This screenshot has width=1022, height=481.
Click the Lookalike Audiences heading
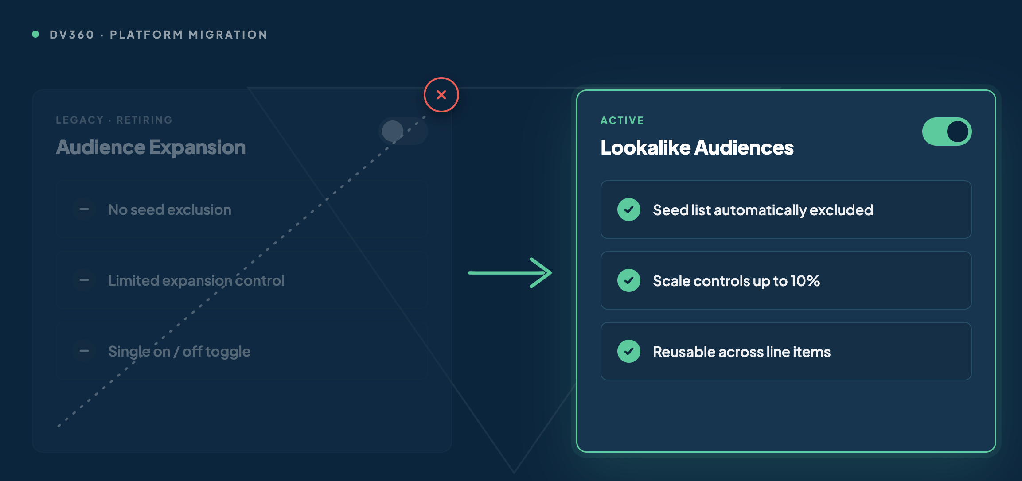(x=697, y=147)
